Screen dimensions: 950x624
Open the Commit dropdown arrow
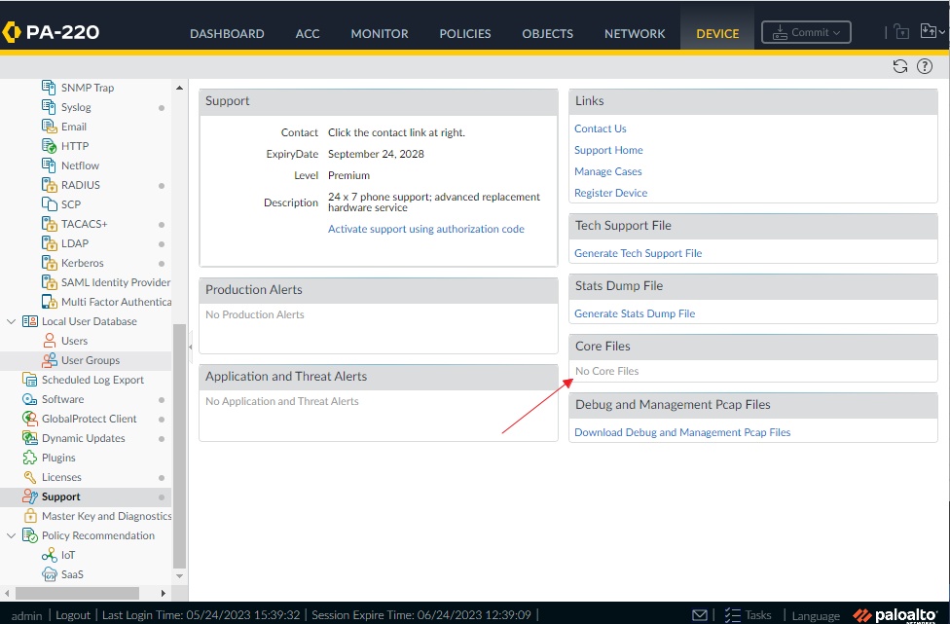pos(839,31)
